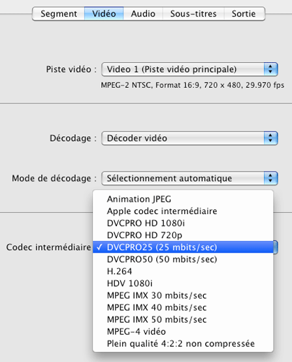Switch to the Segment tab
The width and height of the screenshot is (292, 362).
coord(59,14)
